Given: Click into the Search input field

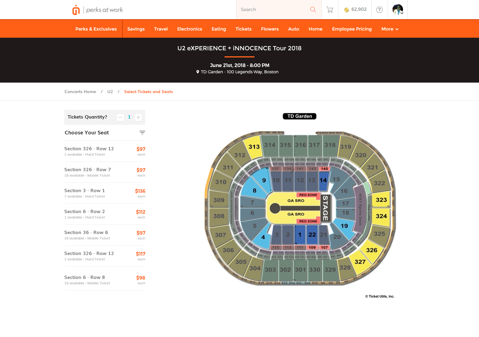Looking at the screenshot, I should tap(272, 10).
